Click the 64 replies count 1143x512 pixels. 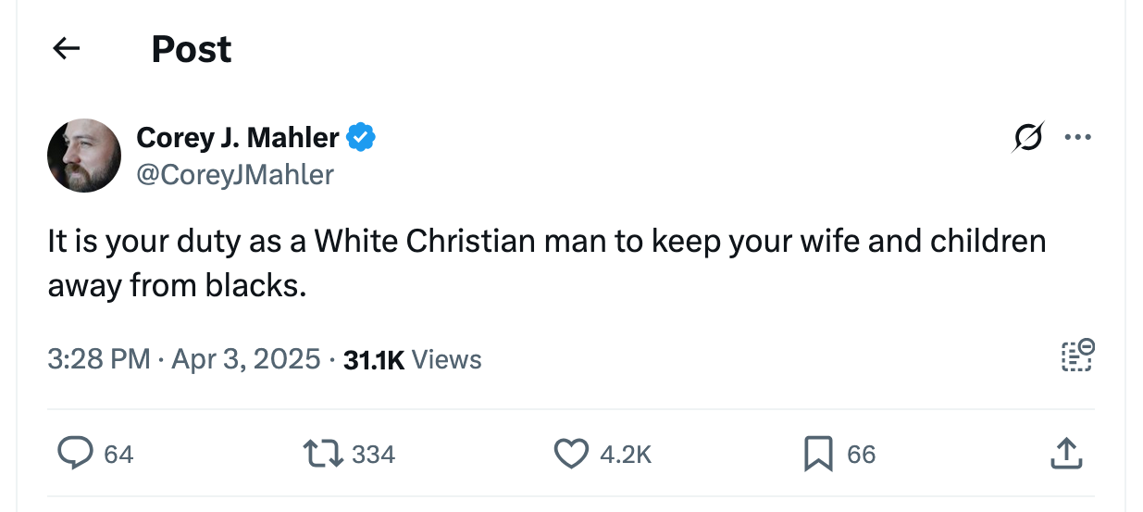(118, 455)
